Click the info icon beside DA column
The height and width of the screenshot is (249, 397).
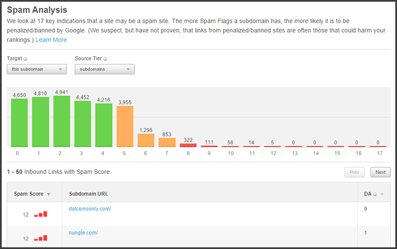pyautogui.click(x=376, y=194)
